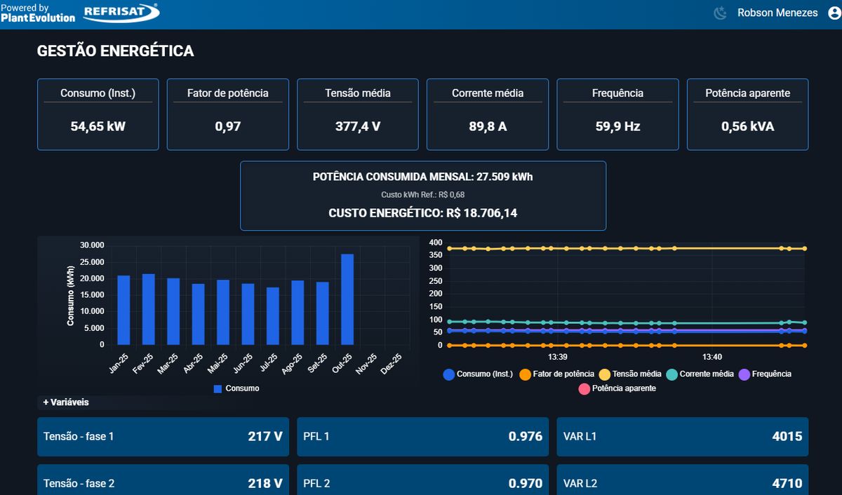Click the VAR L2 tile
Screen dimensions: 842x495
coord(683,480)
